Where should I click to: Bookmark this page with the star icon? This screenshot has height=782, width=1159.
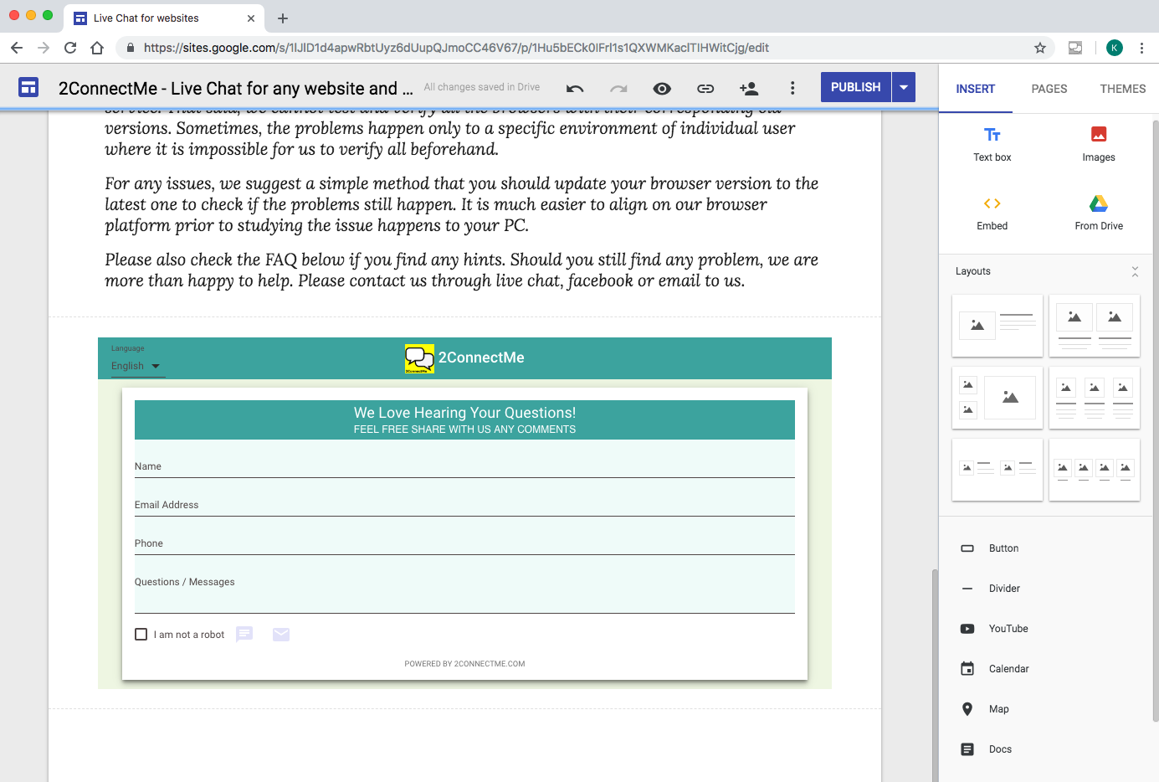[1040, 48]
